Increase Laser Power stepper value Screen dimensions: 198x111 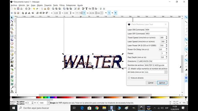tap(166, 45)
